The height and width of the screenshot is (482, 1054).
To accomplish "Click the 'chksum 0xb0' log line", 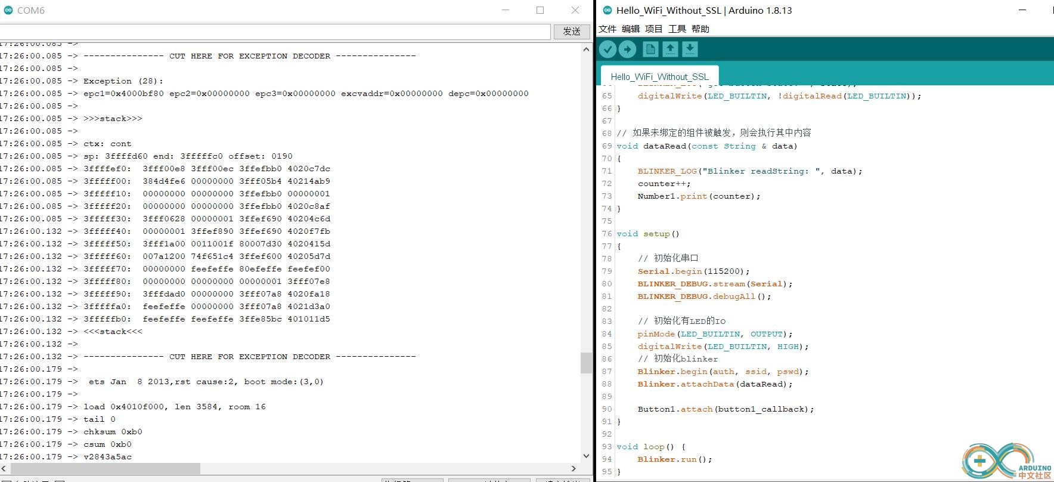I will [113, 431].
